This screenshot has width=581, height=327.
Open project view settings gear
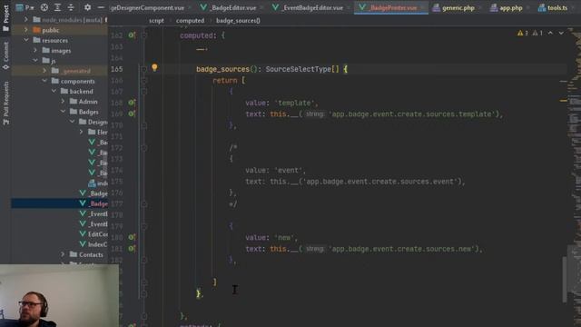coord(87,7)
